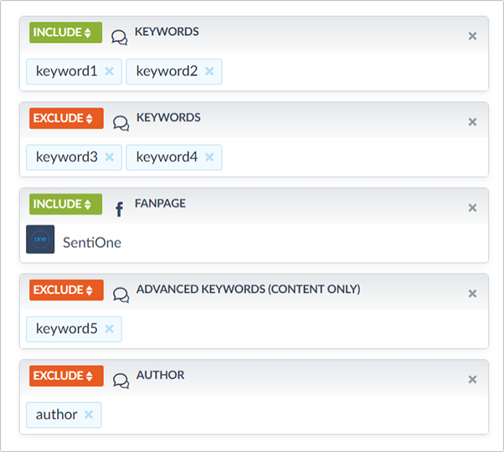Click the keyword2 tag text
Screen dimensions: 504x452
[x=167, y=71]
